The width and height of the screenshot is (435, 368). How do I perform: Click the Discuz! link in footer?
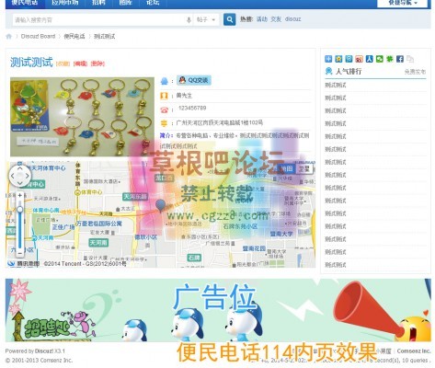(x=44, y=351)
